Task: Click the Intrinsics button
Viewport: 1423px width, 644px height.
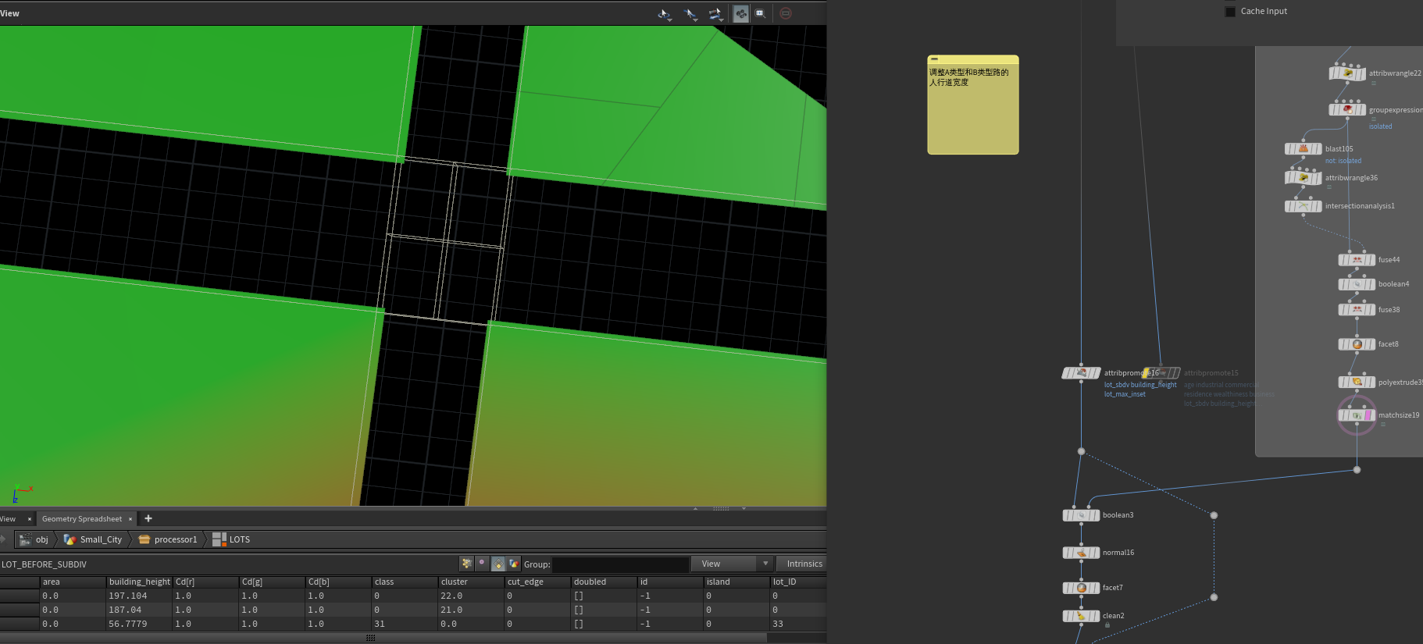Action: [x=804, y=564]
